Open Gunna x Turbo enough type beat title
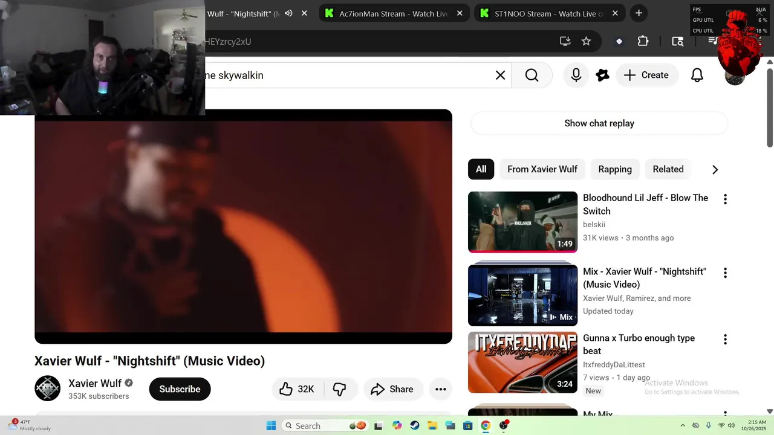The height and width of the screenshot is (435, 774). [x=639, y=344]
